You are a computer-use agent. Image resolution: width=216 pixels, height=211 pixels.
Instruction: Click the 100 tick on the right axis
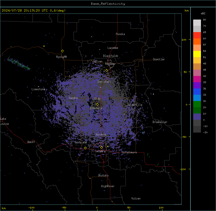[x=184, y=40]
